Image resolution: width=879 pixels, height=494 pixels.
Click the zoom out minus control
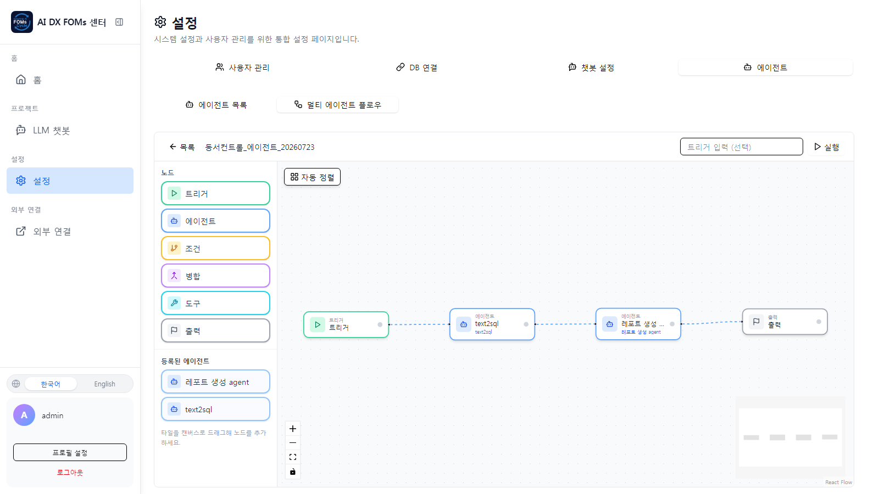click(293, 443)
